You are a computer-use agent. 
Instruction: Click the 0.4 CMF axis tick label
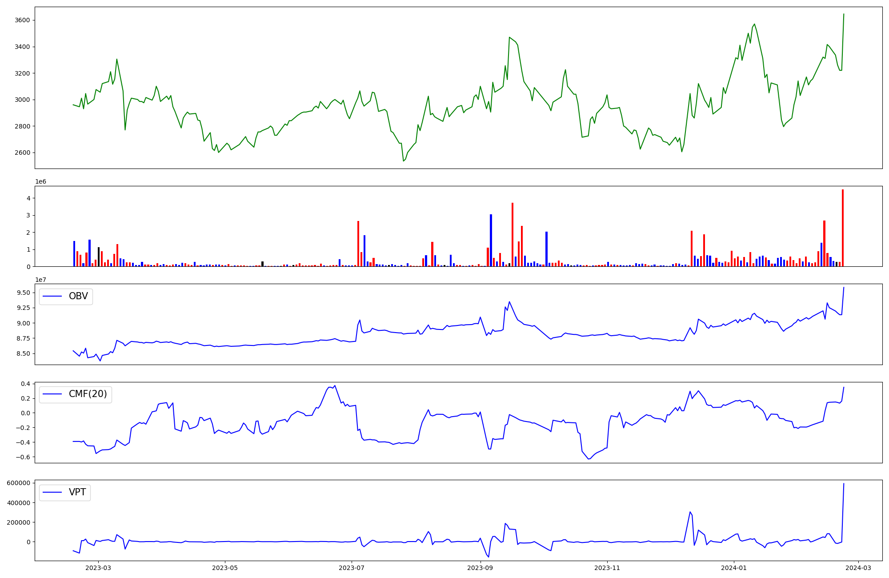point(26,384)
